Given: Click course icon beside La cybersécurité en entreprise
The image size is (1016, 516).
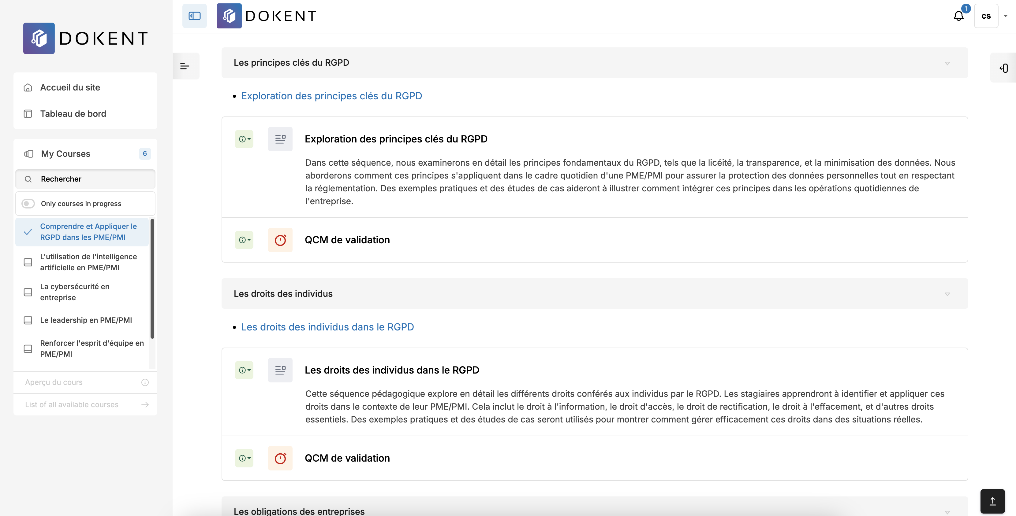Looking at the screenshot, I should pyautogui.click(x=28, y=292).
